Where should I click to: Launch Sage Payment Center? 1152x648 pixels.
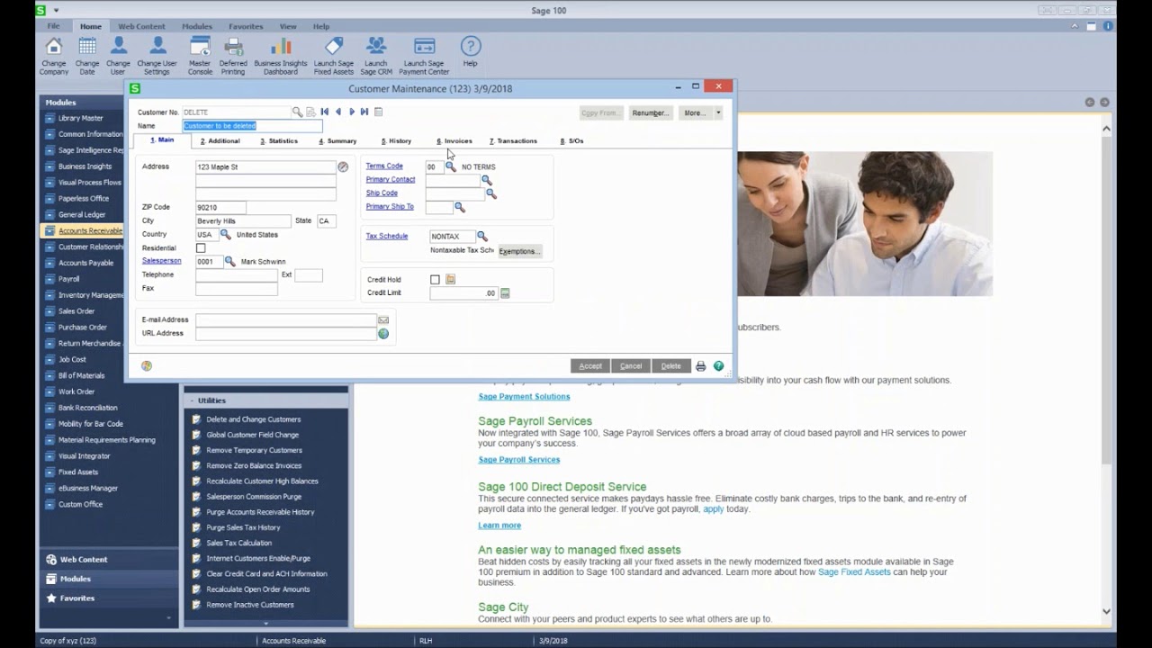[x=424, y=55]
